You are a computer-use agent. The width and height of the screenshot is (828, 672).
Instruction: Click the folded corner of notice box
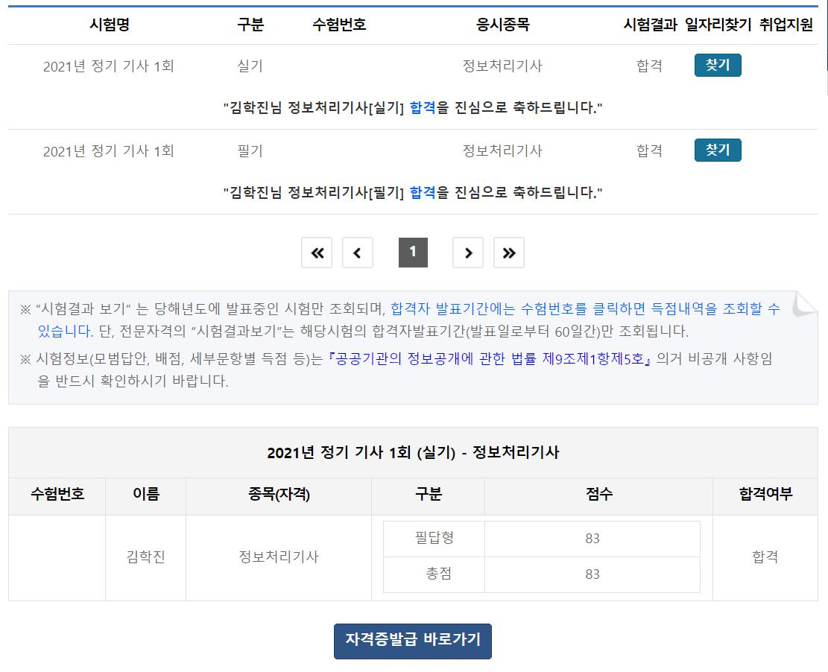(x=803, y=304)
